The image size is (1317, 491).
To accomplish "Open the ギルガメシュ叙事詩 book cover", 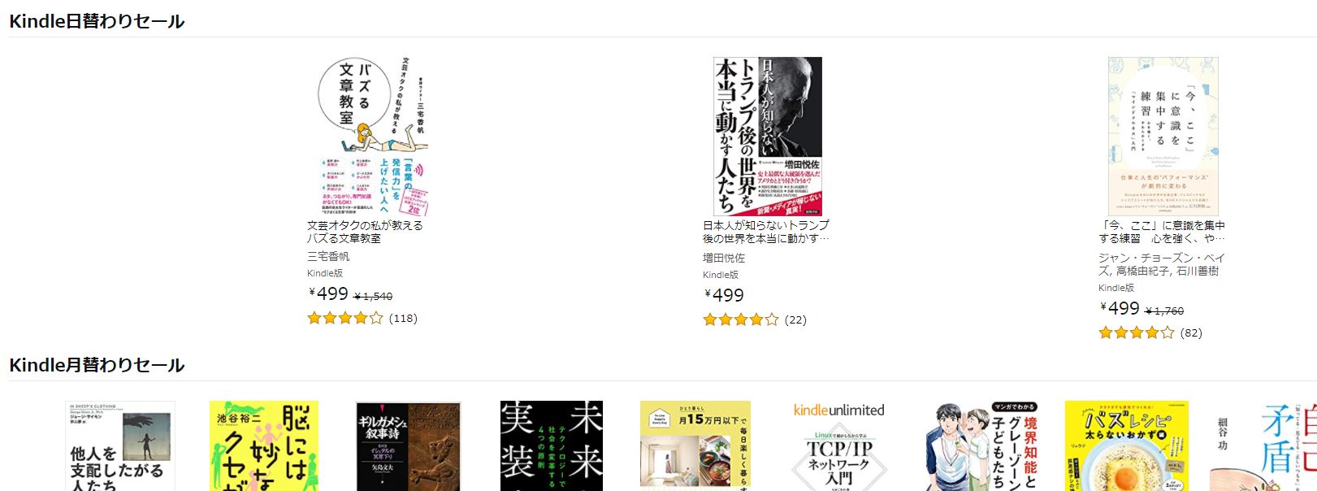I will [409, 445].
